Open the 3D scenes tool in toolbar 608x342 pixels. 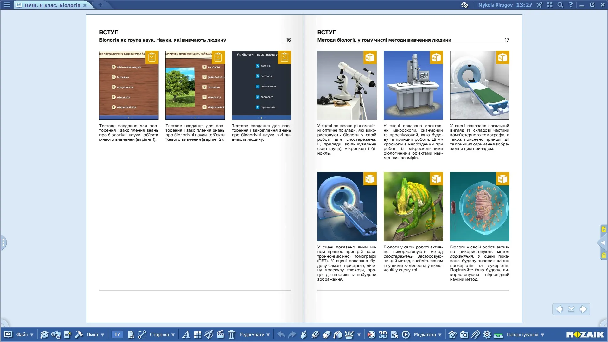383,335
